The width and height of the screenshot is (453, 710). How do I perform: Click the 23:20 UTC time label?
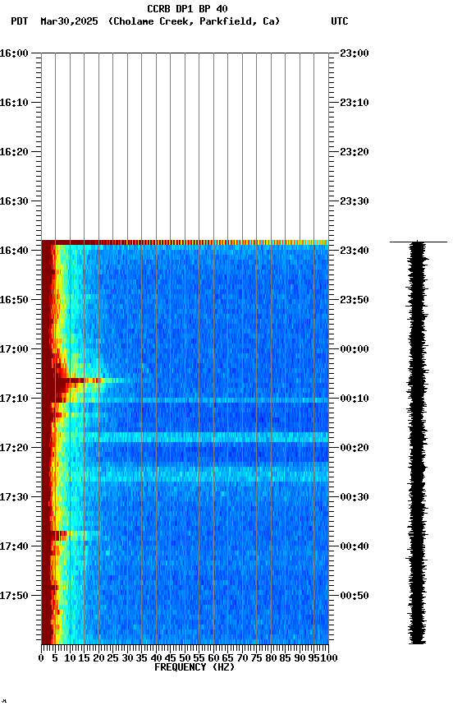point(355,152)
